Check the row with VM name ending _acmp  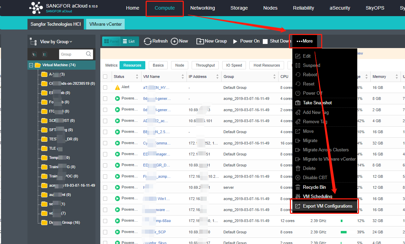pos(105,176)
